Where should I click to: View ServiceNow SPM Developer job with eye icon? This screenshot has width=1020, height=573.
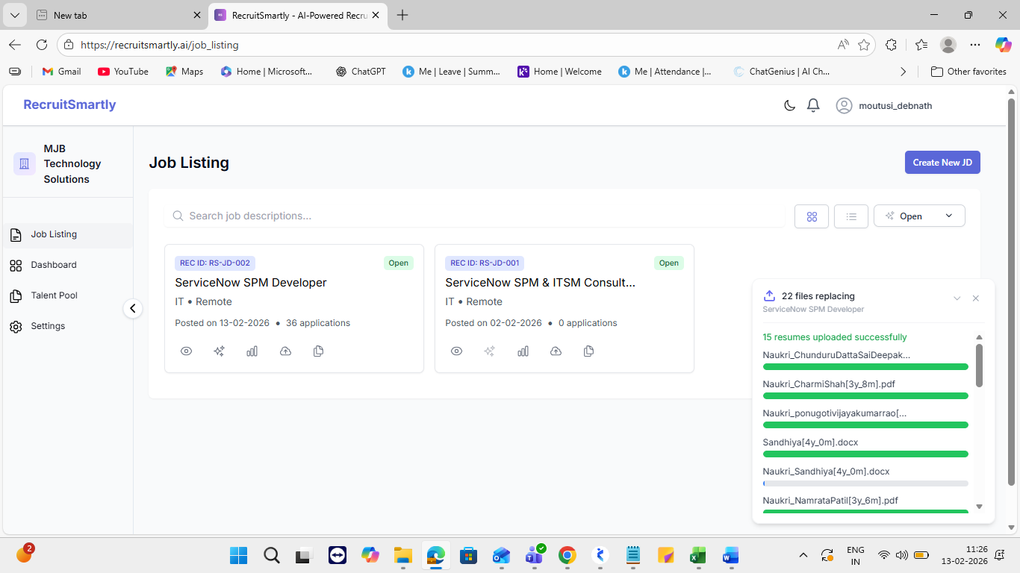(x=187, y=351)
